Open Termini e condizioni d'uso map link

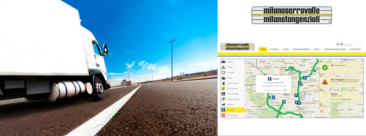point(356,117)
